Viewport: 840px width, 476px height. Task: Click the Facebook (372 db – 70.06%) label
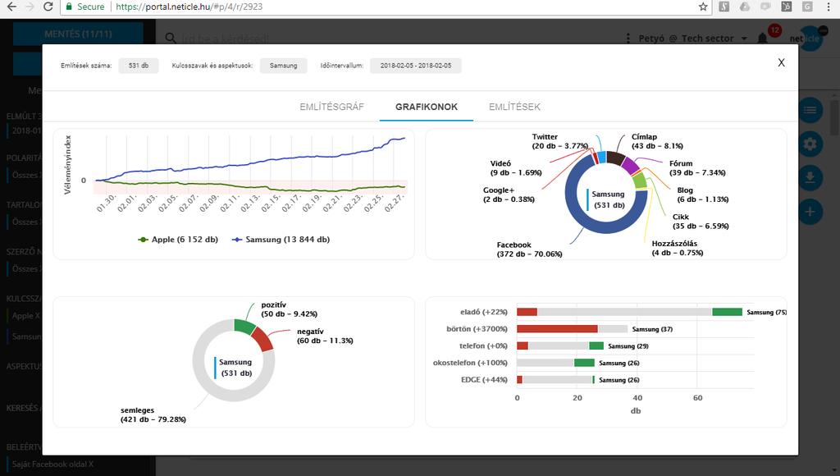[529, 249]
